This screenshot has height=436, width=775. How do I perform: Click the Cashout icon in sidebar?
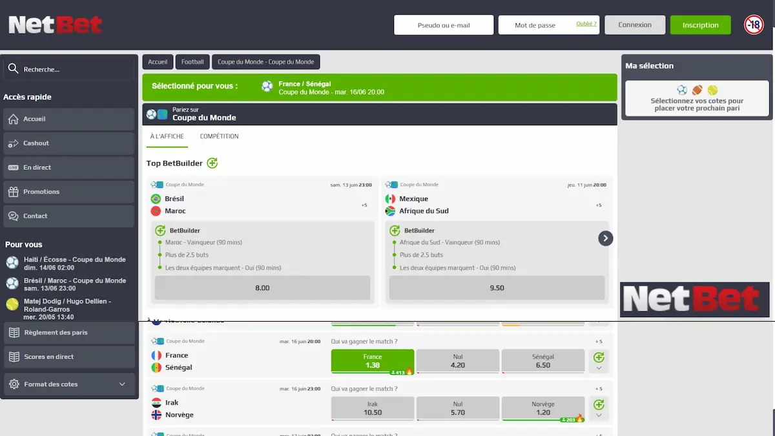(x=13, y=143)
